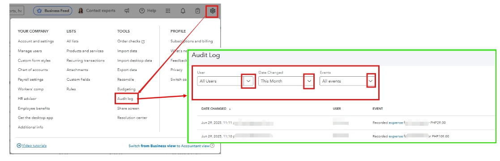Open Recurring transactions

[x=85, y=60]
